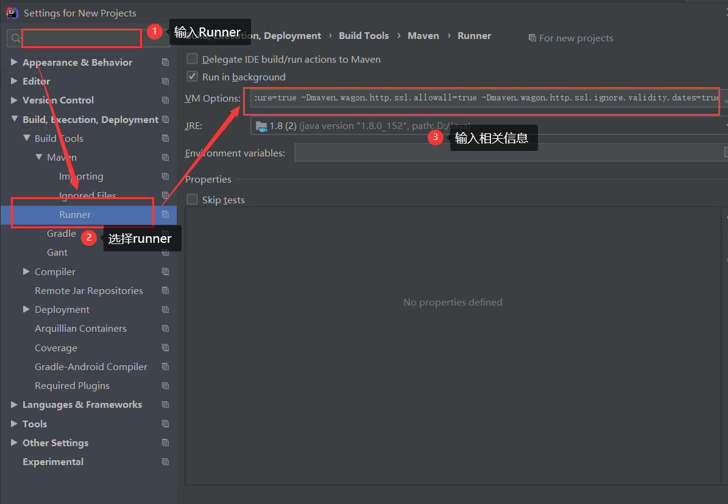Click project-scope icon beside Required Plugins

click(165, 386)
